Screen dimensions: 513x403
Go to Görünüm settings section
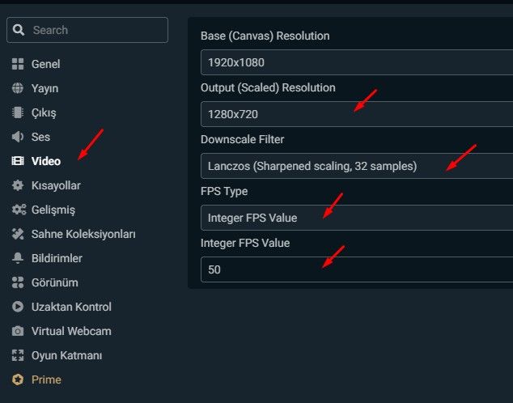pyautogui.click(x=54, y=282)
